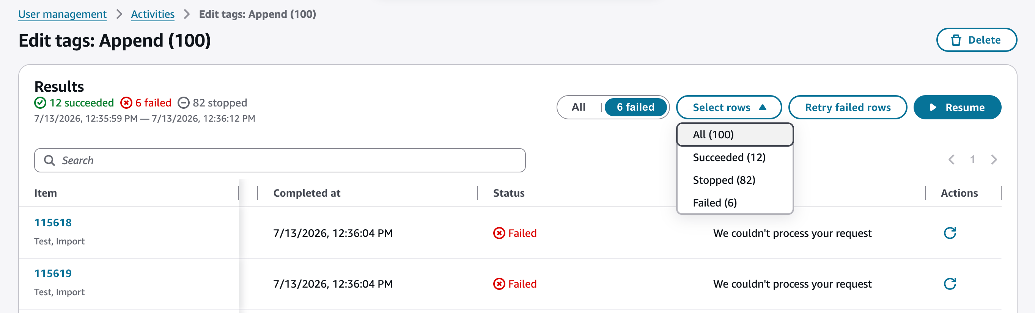This screenshot has width=1035, height=313.
Task: Select the 6 failed filter toggle
Action: pyautogui.click(x=635, y=107)
